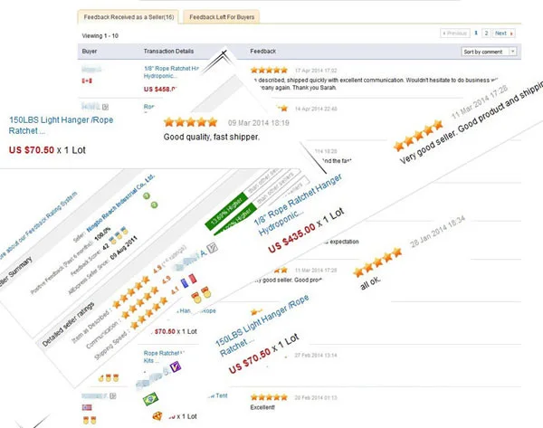543x428 pixels.
Task: Click the Transaction Details column header
Action: coord(168,52)
